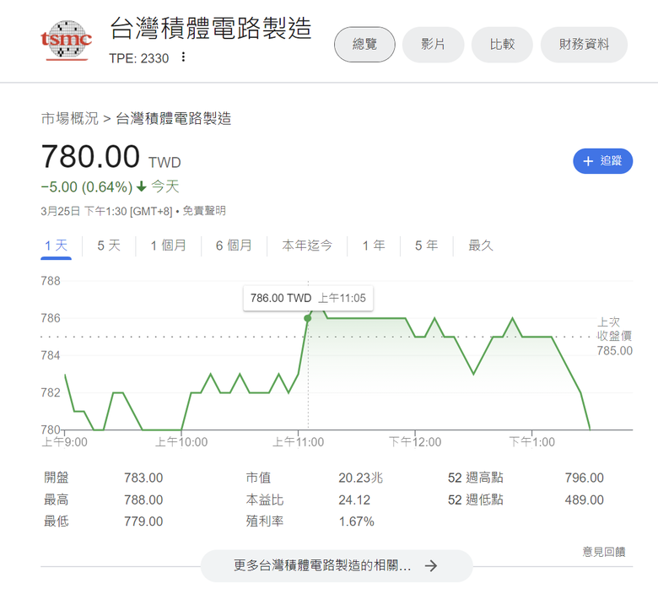This screenshot has width=658, height=605.
Task: Click the 786.00 TWD 上午11:05 tooltip
Action: (308, 298)
